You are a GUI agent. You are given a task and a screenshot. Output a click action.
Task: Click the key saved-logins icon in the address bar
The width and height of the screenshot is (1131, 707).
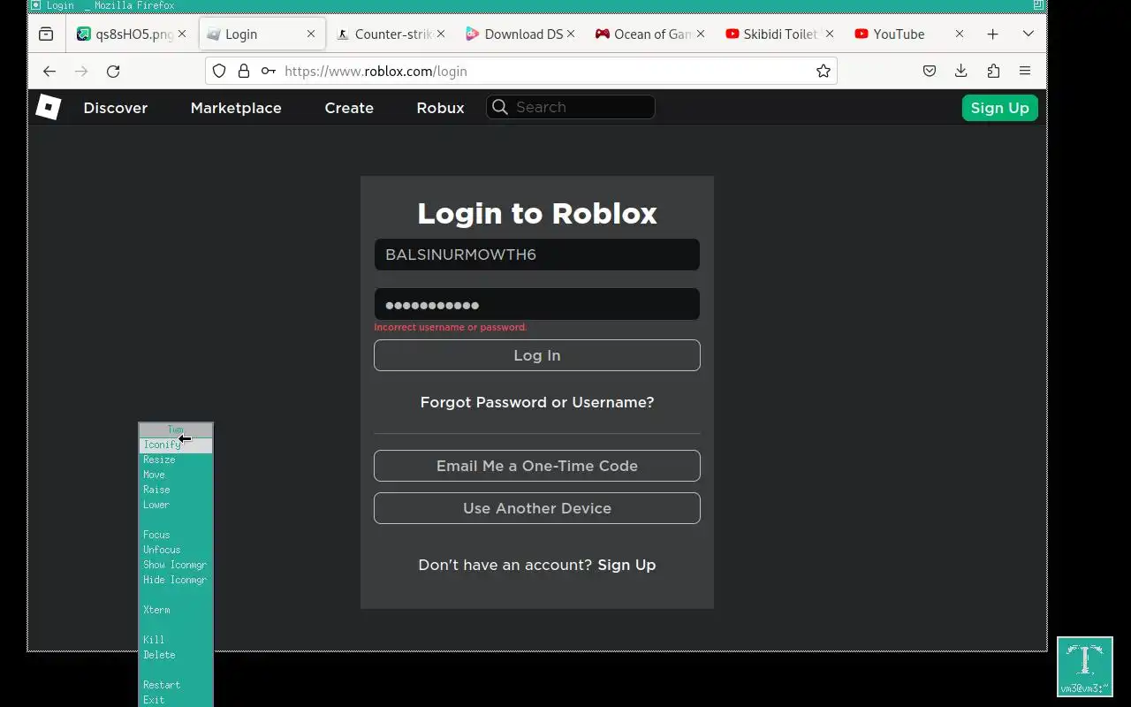(268, 72)
